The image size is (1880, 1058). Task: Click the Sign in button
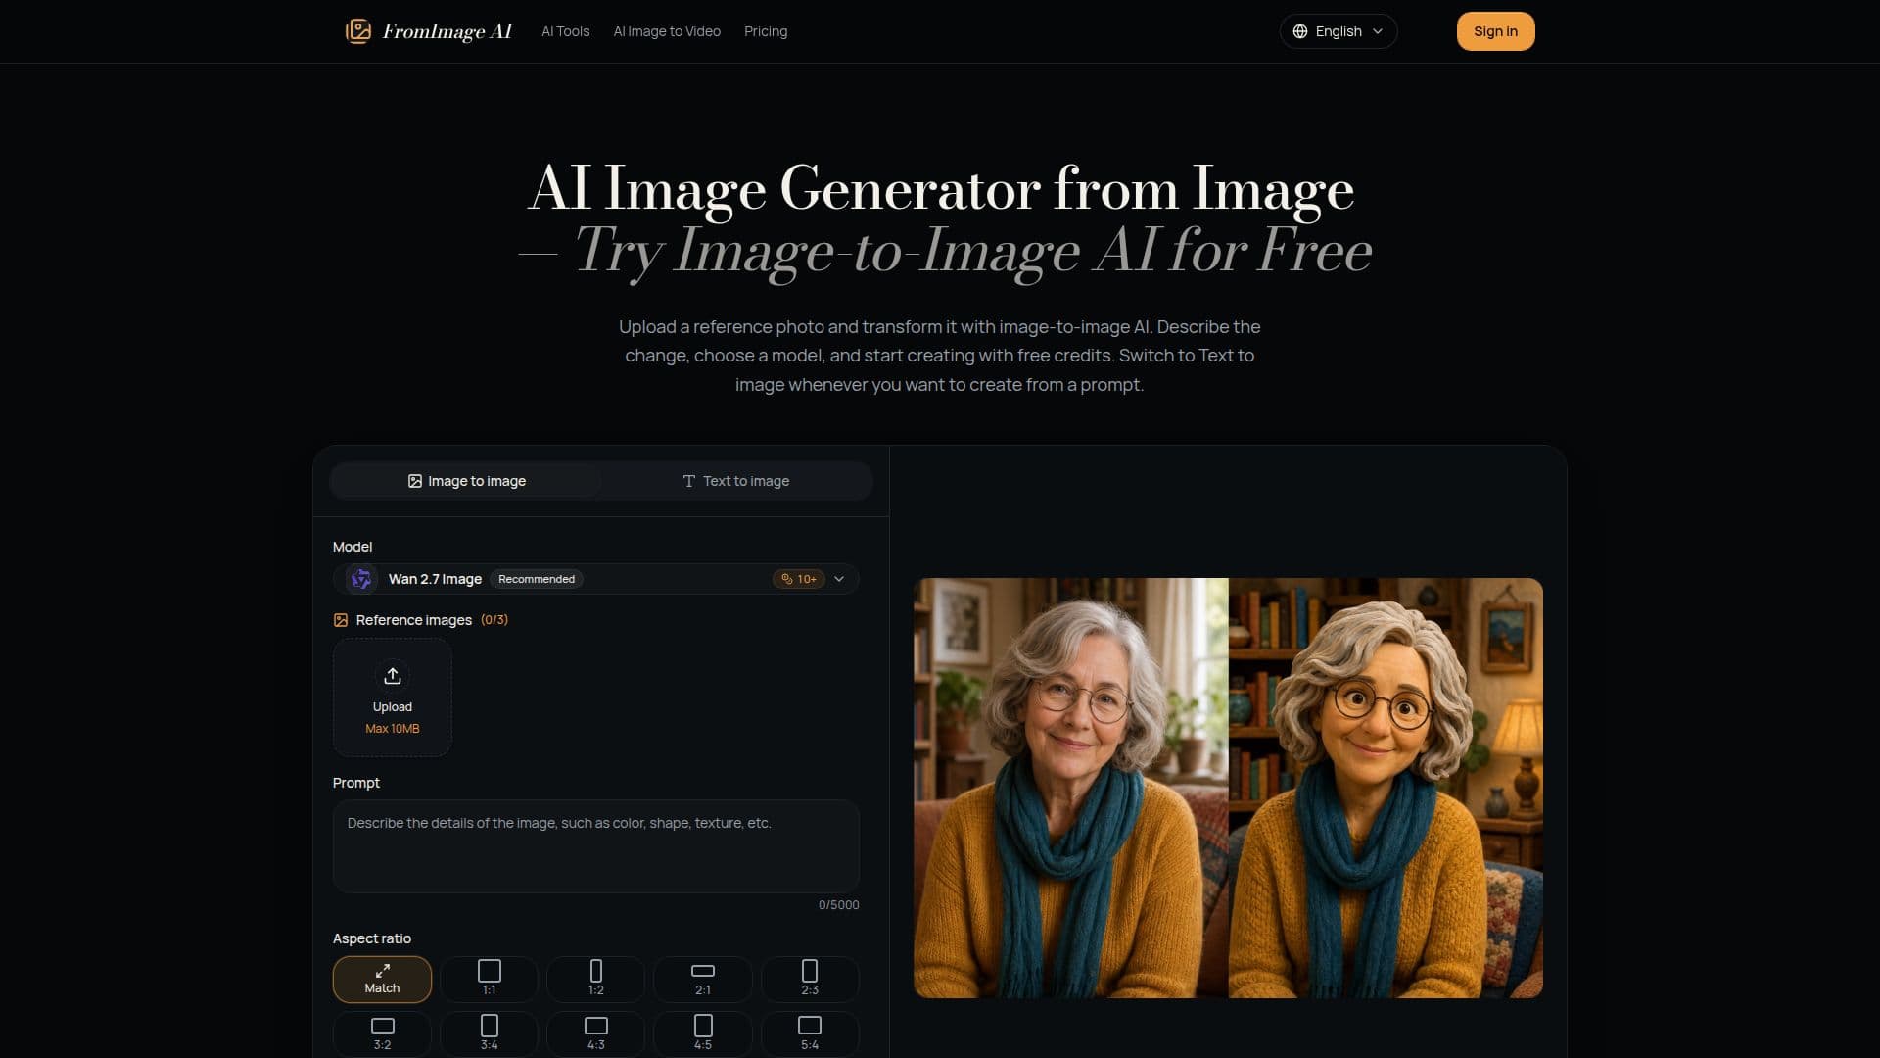pos(1495,31)
